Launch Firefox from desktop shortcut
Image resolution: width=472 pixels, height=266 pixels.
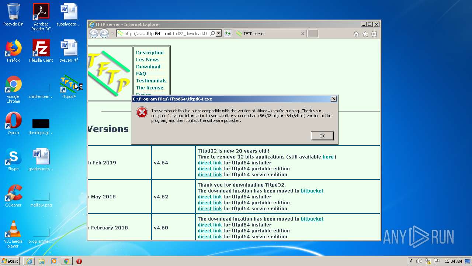tap(13, 51)
